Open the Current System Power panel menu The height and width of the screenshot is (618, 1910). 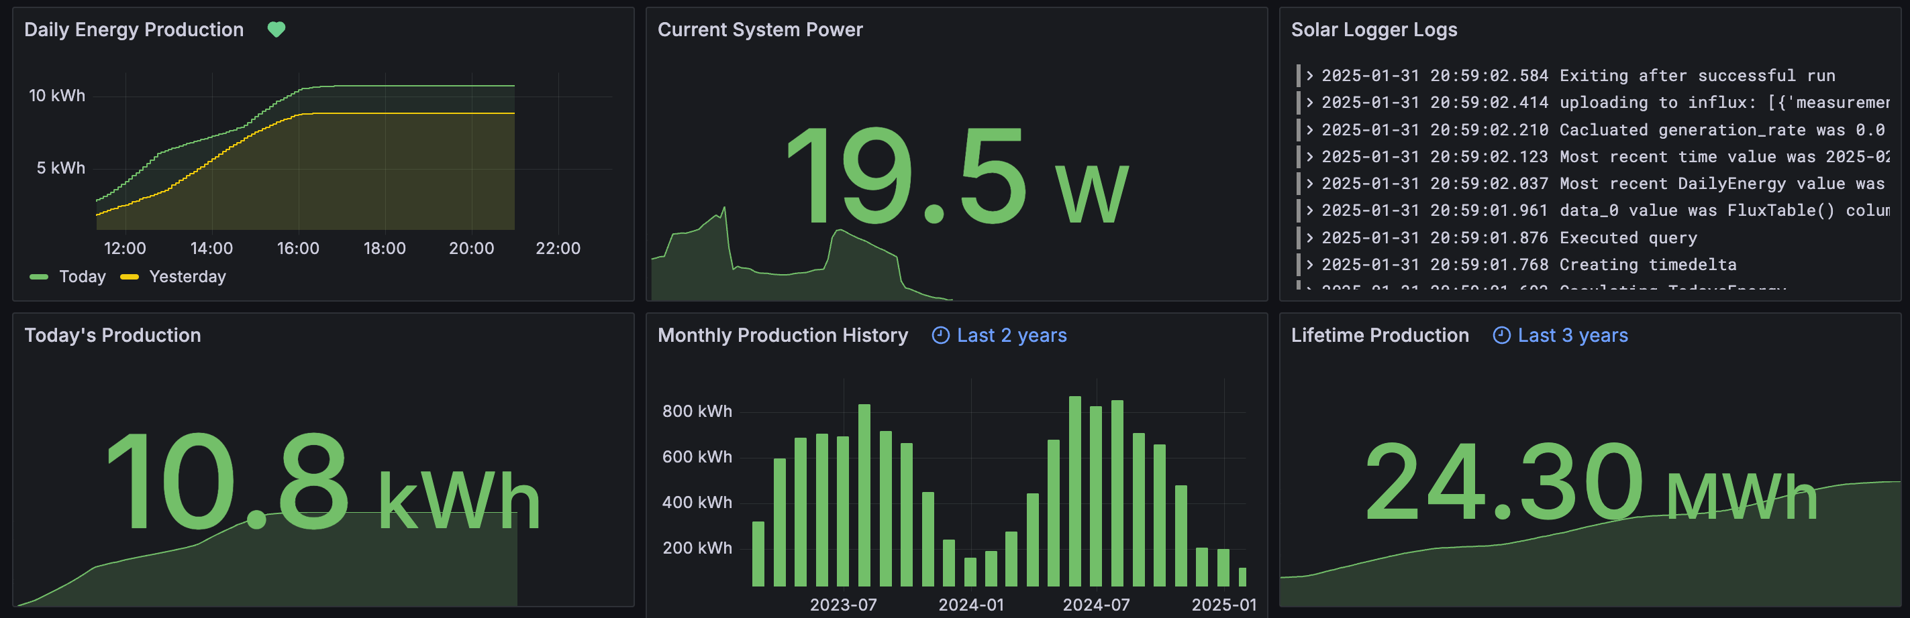[x=759, y=29]
